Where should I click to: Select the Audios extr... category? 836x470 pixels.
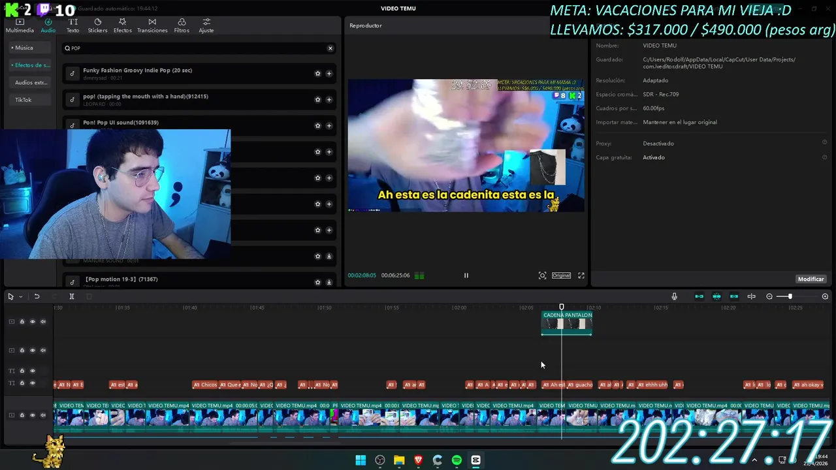[31, 83]
